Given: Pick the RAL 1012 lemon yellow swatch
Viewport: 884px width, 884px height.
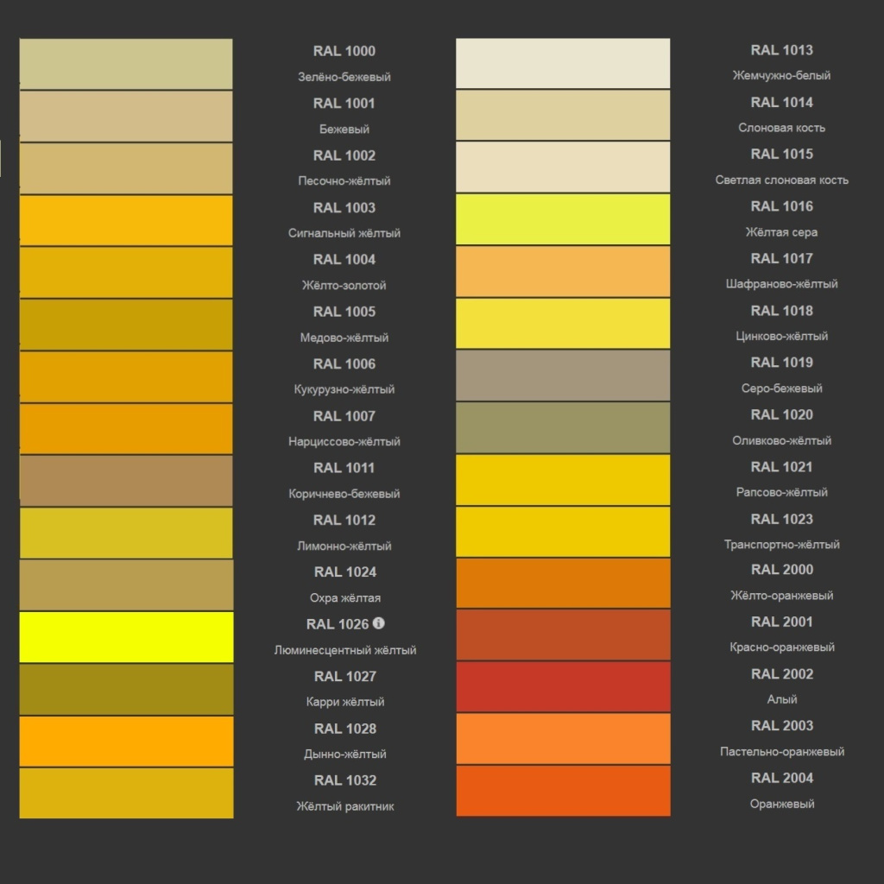Looking at the screenshot, I should coord(126,534).
